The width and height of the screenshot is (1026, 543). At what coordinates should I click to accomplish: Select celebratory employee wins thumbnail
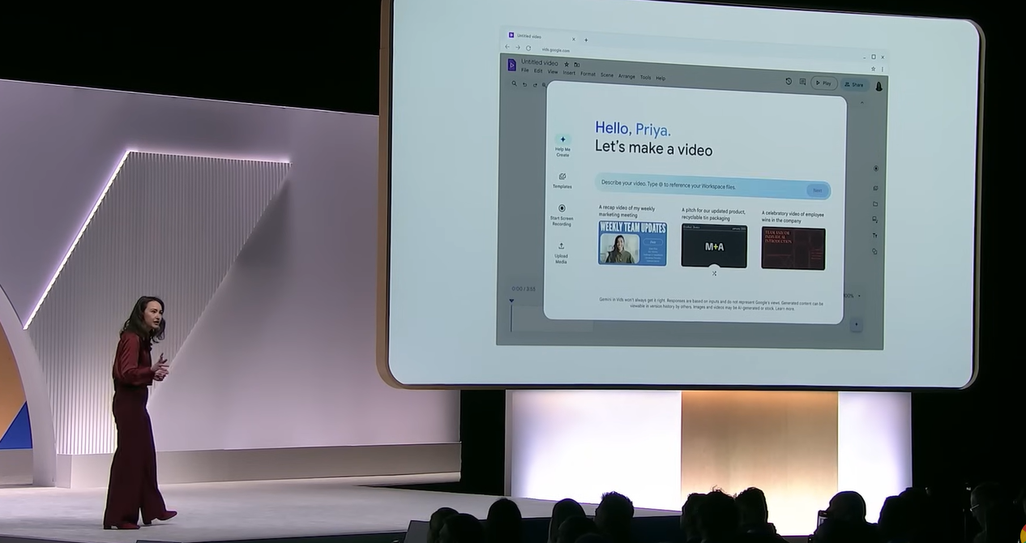pos(793,248)
